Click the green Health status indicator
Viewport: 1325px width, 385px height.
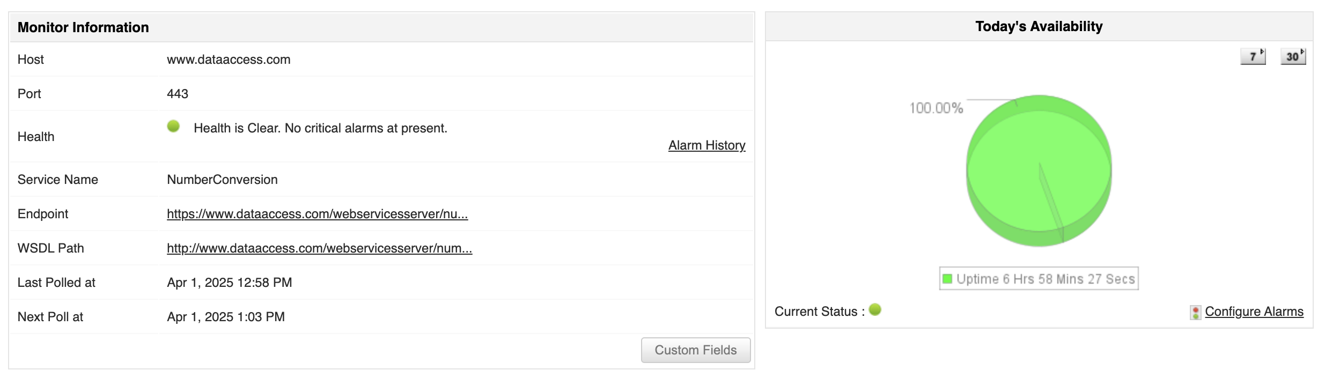coord(173,127)
